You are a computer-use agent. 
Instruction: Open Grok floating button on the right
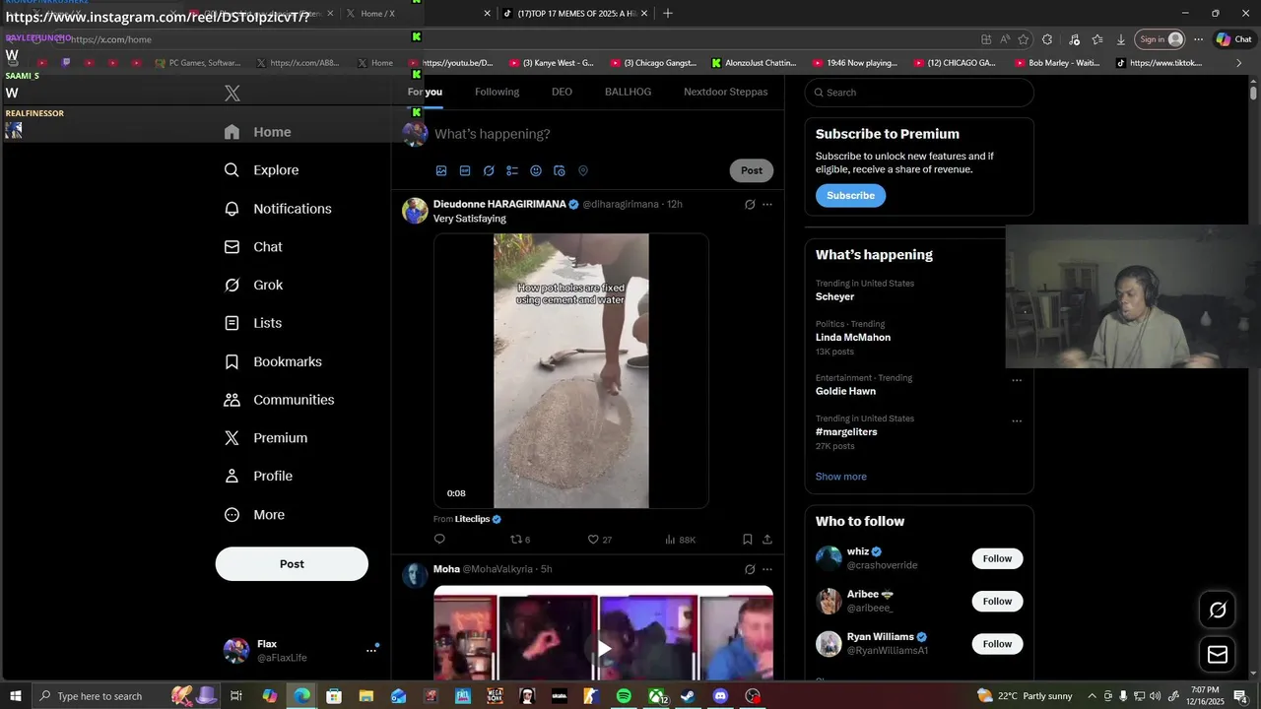(1218, 611)
